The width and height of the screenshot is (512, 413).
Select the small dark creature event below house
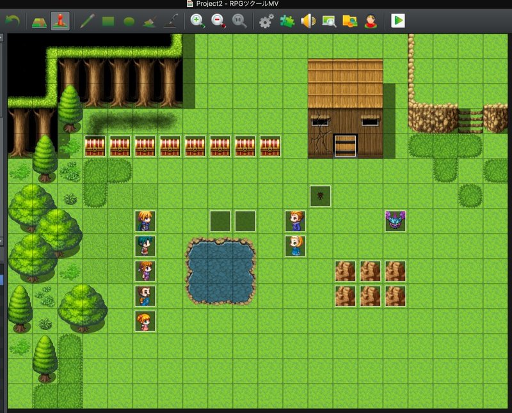321,196
